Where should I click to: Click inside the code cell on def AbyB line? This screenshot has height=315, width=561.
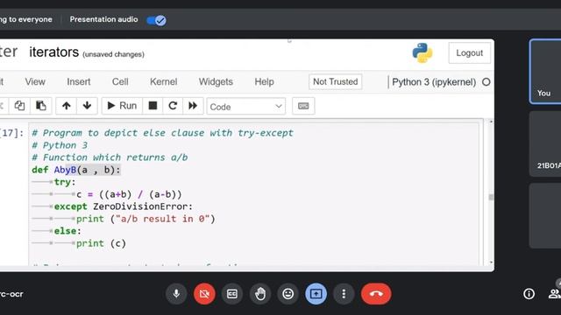coord(76,170)
